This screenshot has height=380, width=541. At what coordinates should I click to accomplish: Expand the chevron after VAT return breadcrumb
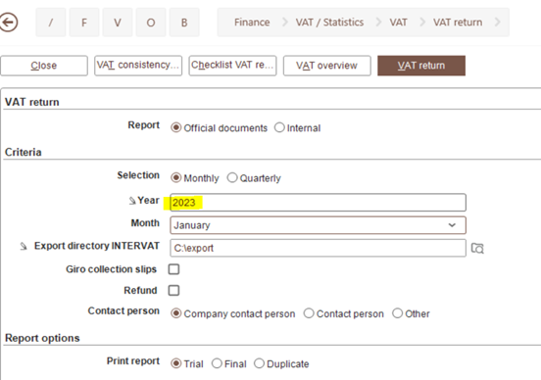(x=497, y=23)
